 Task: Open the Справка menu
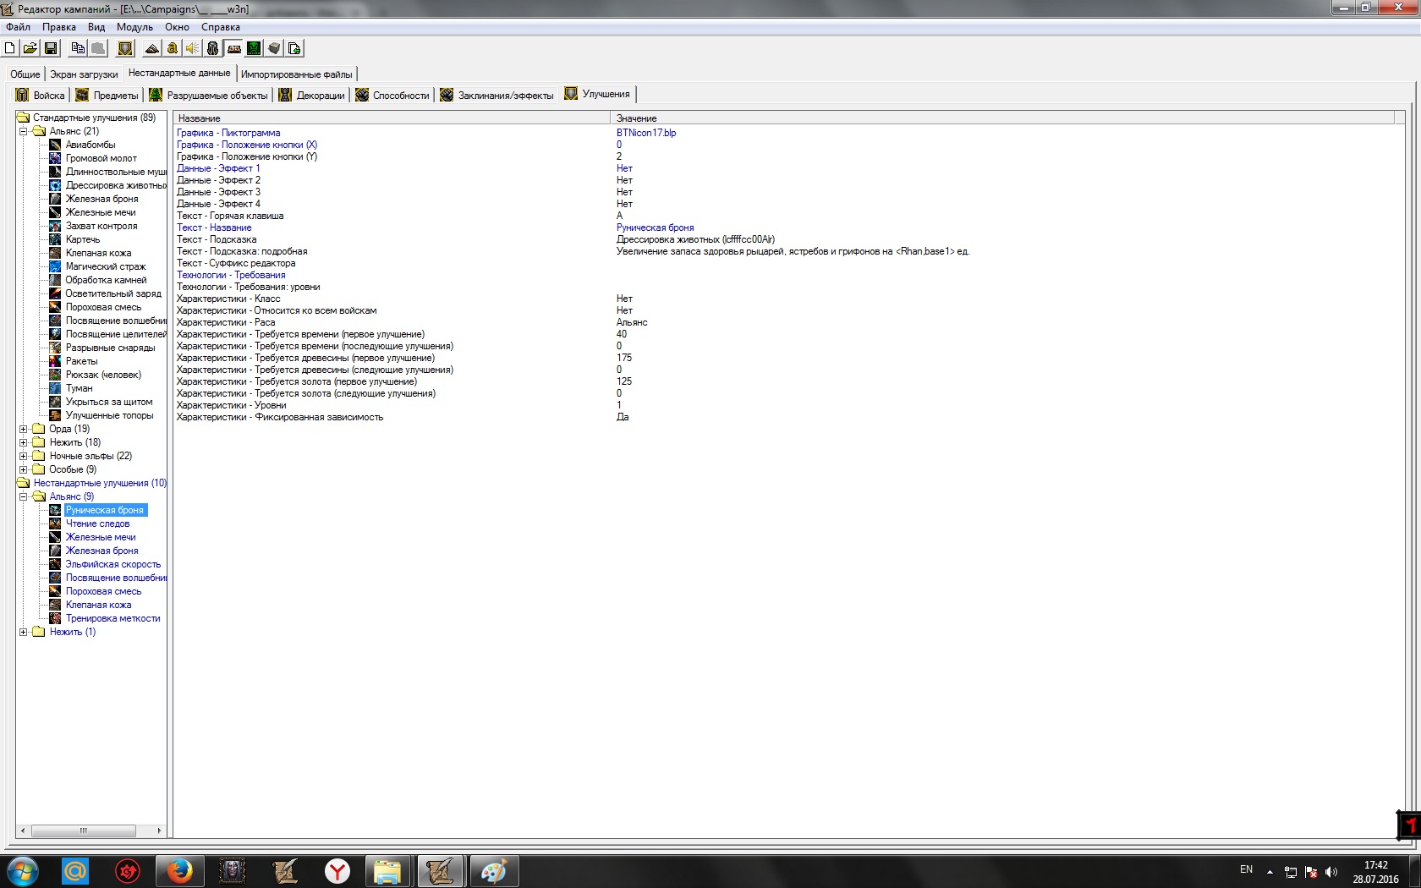[x=221, y=27]
